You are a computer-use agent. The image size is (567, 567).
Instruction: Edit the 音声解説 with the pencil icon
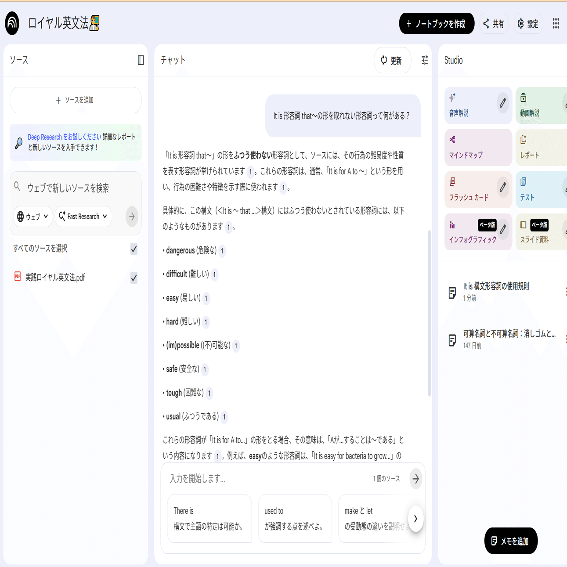503,103
